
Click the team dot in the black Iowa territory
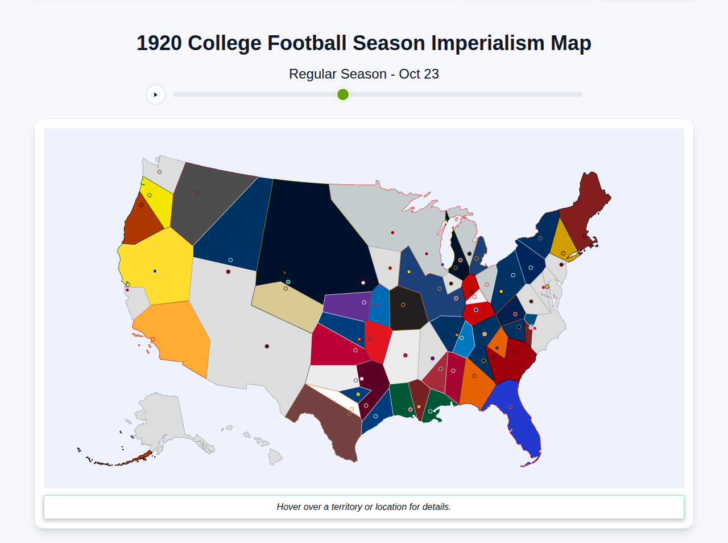[x=404, y=305]
